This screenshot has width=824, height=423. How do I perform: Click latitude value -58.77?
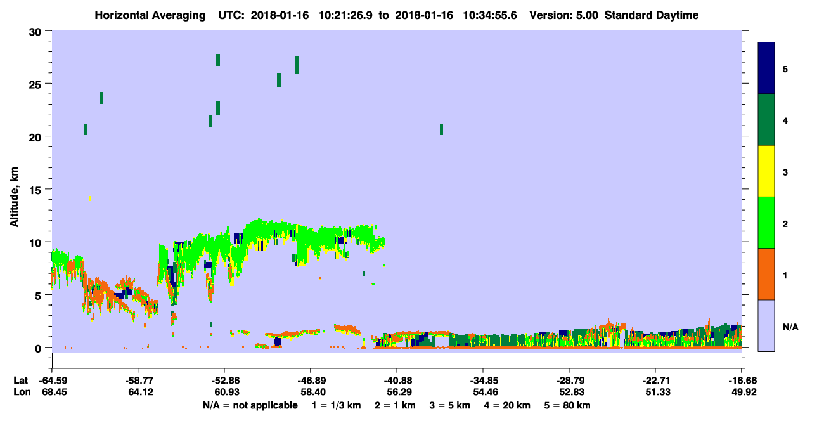coord(138,381)
